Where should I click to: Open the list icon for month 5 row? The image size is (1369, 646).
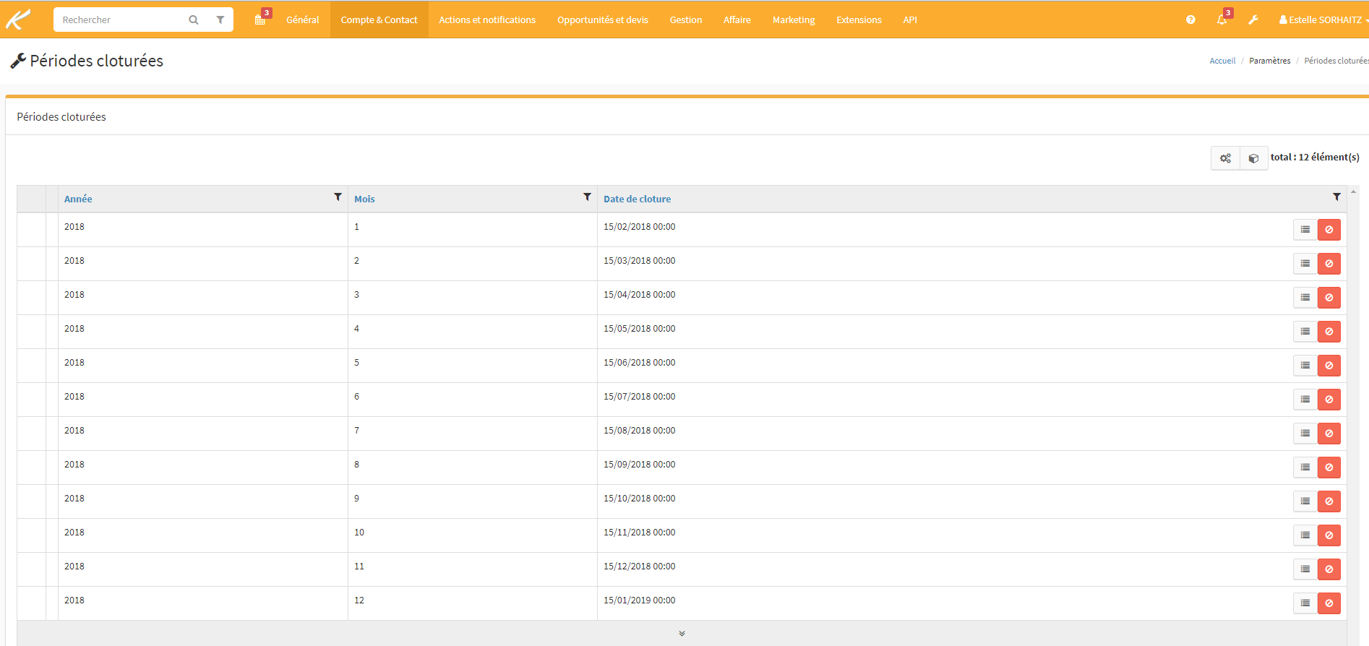pos(1305,366)
